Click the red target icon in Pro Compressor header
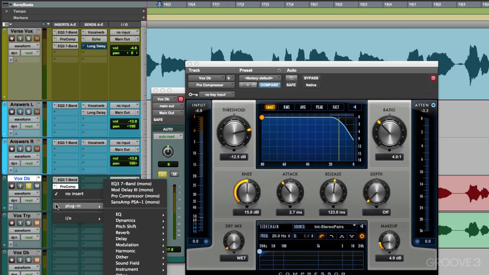 pos(433,78)
